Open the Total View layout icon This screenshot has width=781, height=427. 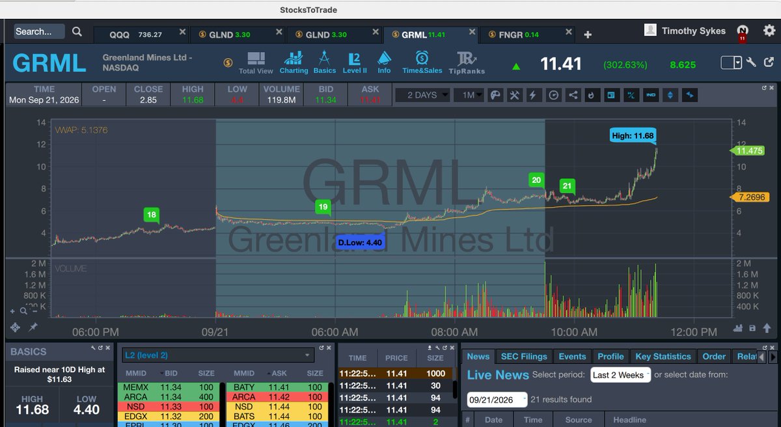[256, 63]
